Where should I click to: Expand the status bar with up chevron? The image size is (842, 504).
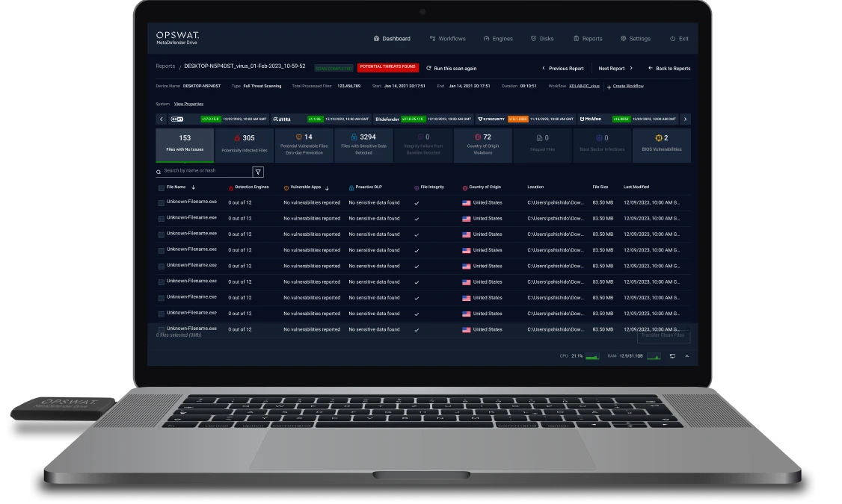(686, 356)
